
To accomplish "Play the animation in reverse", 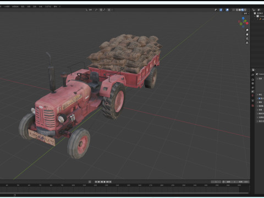I will [102, 182].
